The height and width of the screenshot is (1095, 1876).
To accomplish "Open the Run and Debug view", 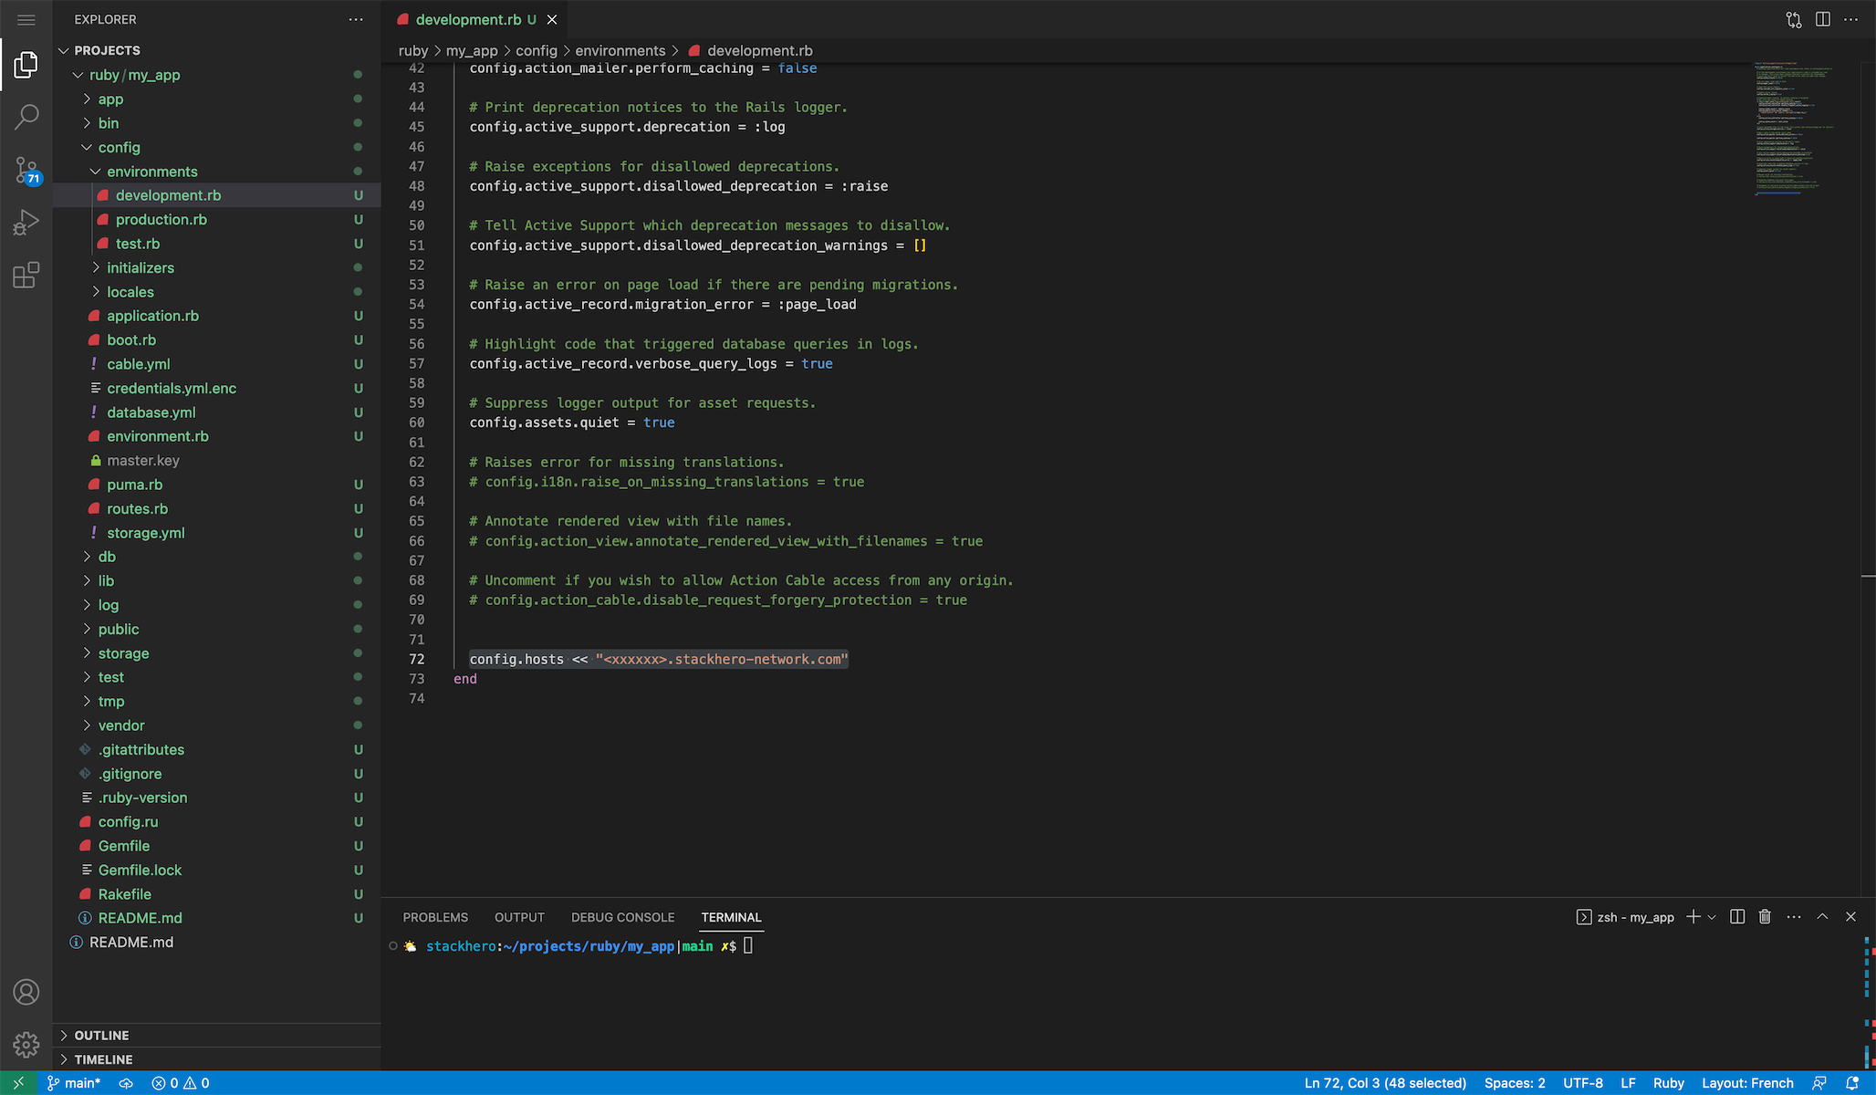I will [x=26, y=222].
